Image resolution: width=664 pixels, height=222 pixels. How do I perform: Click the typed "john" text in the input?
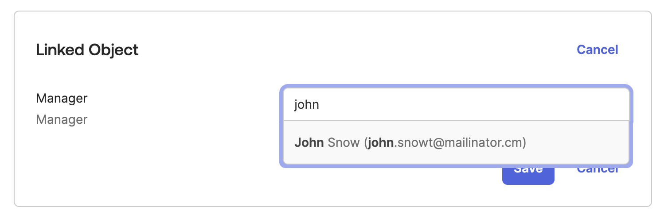306,105
